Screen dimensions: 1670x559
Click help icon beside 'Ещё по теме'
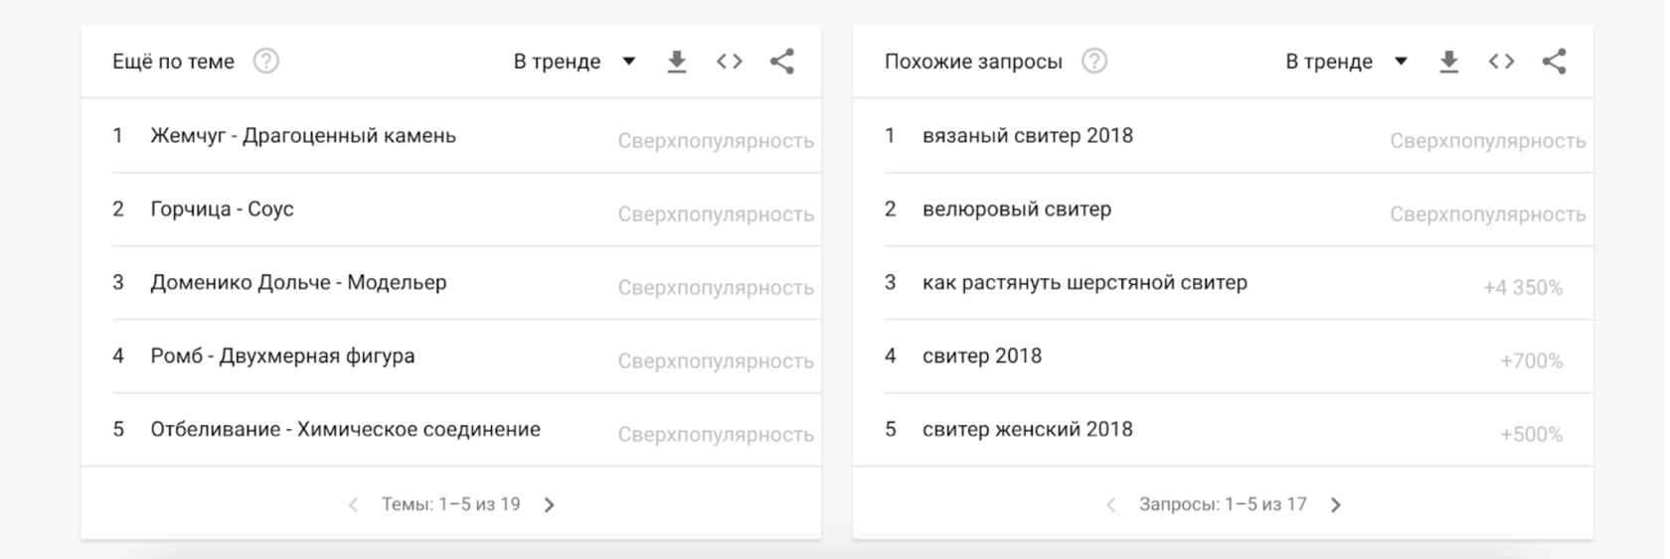click(265, 62)
